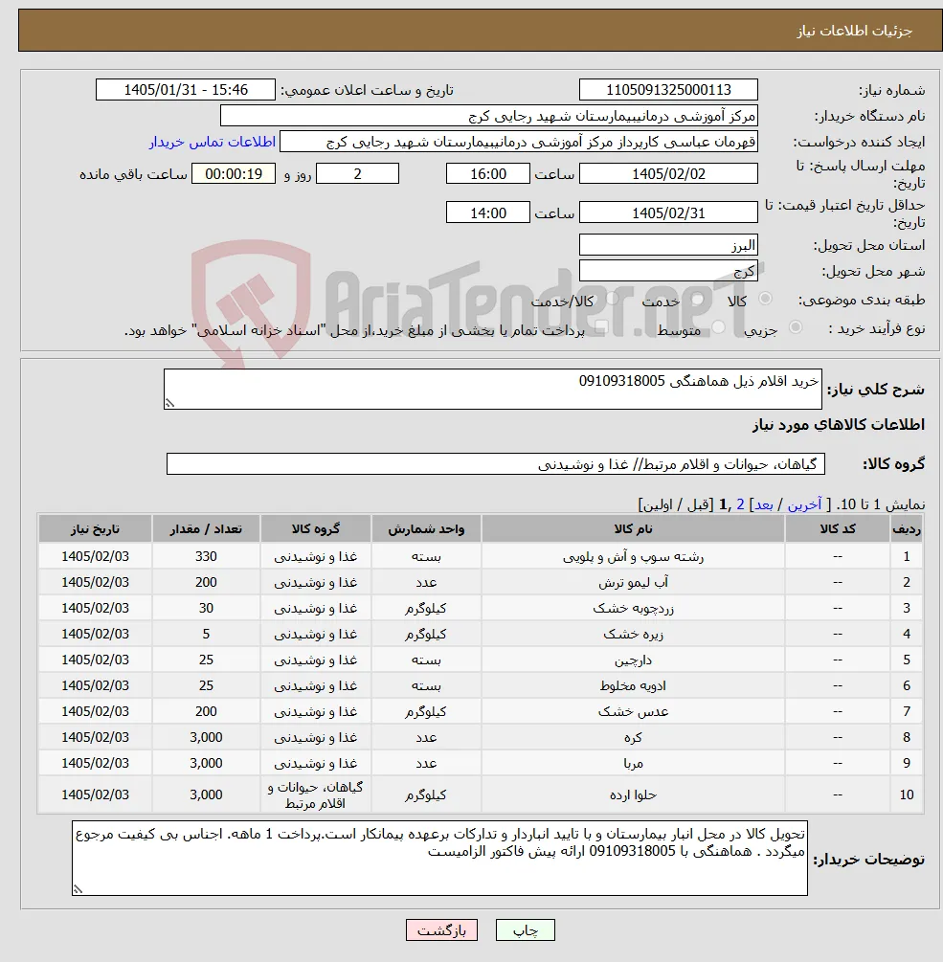The image size is (943, 962).
Task: Click the واحد شمارش column header
Action: (426, 528)
